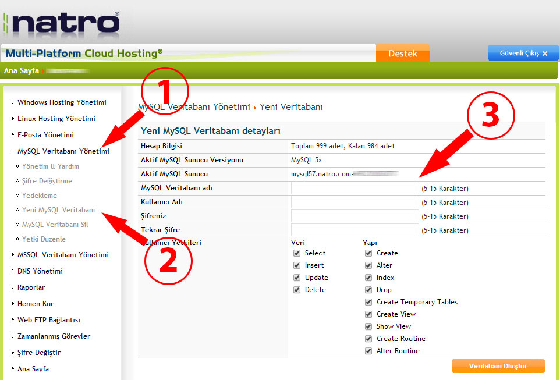
Task: Uncheck the Create View checkbox
Action: coord(368,314)
